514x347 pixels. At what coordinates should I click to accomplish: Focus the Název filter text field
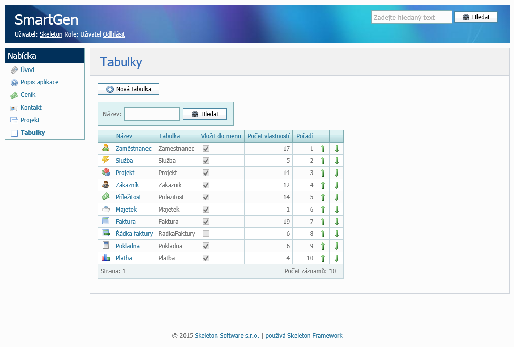point(152,114)
